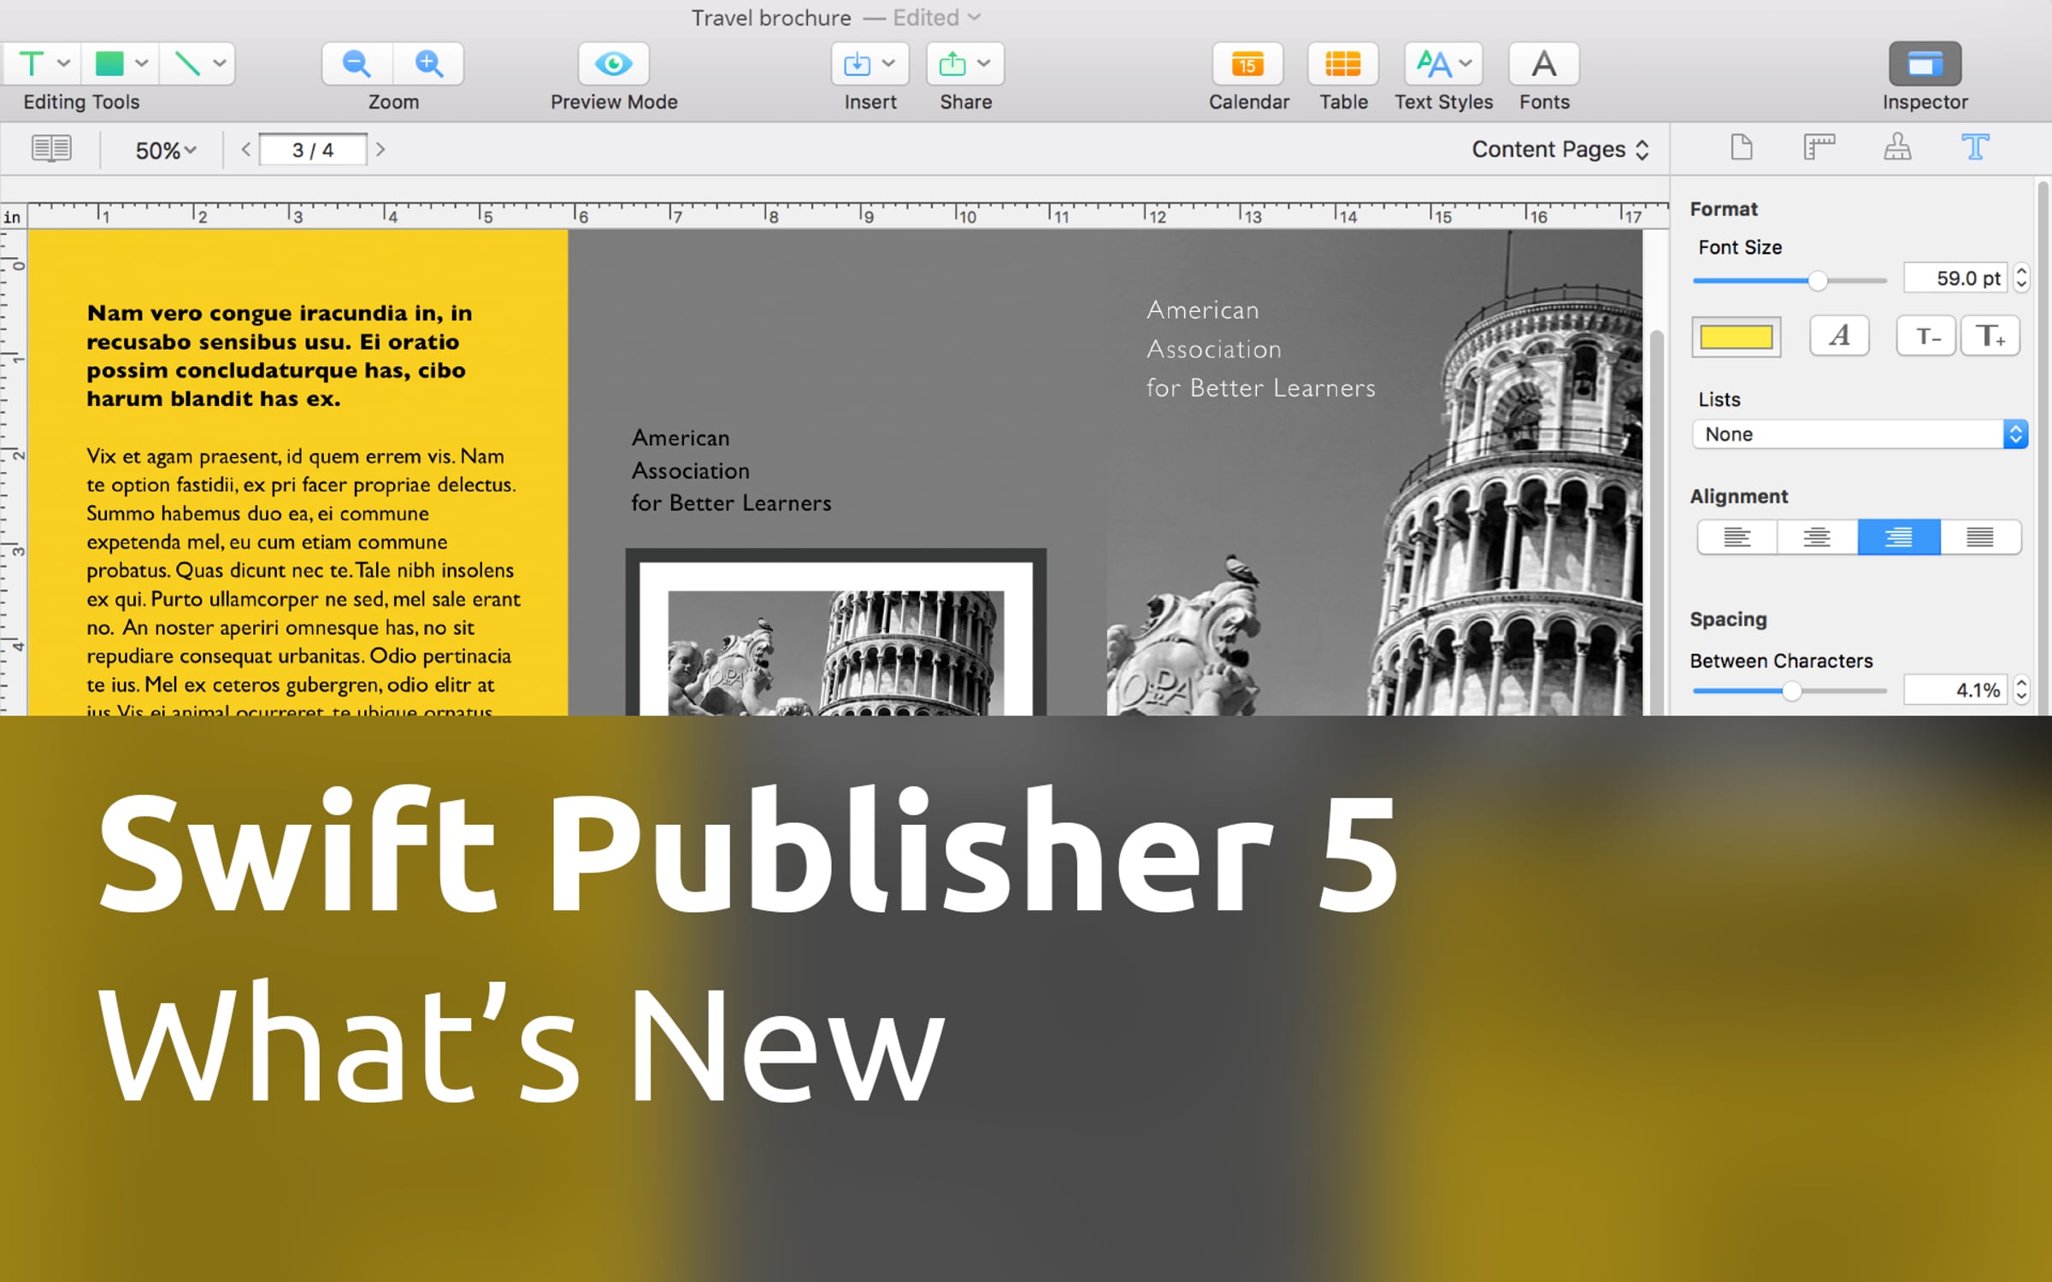Select the green Shape tool
The height and width of the screenshot is (1282, 2052).
pos(109,63)
